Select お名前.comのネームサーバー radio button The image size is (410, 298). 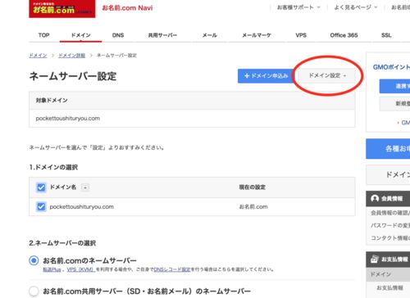pos(34,260)
